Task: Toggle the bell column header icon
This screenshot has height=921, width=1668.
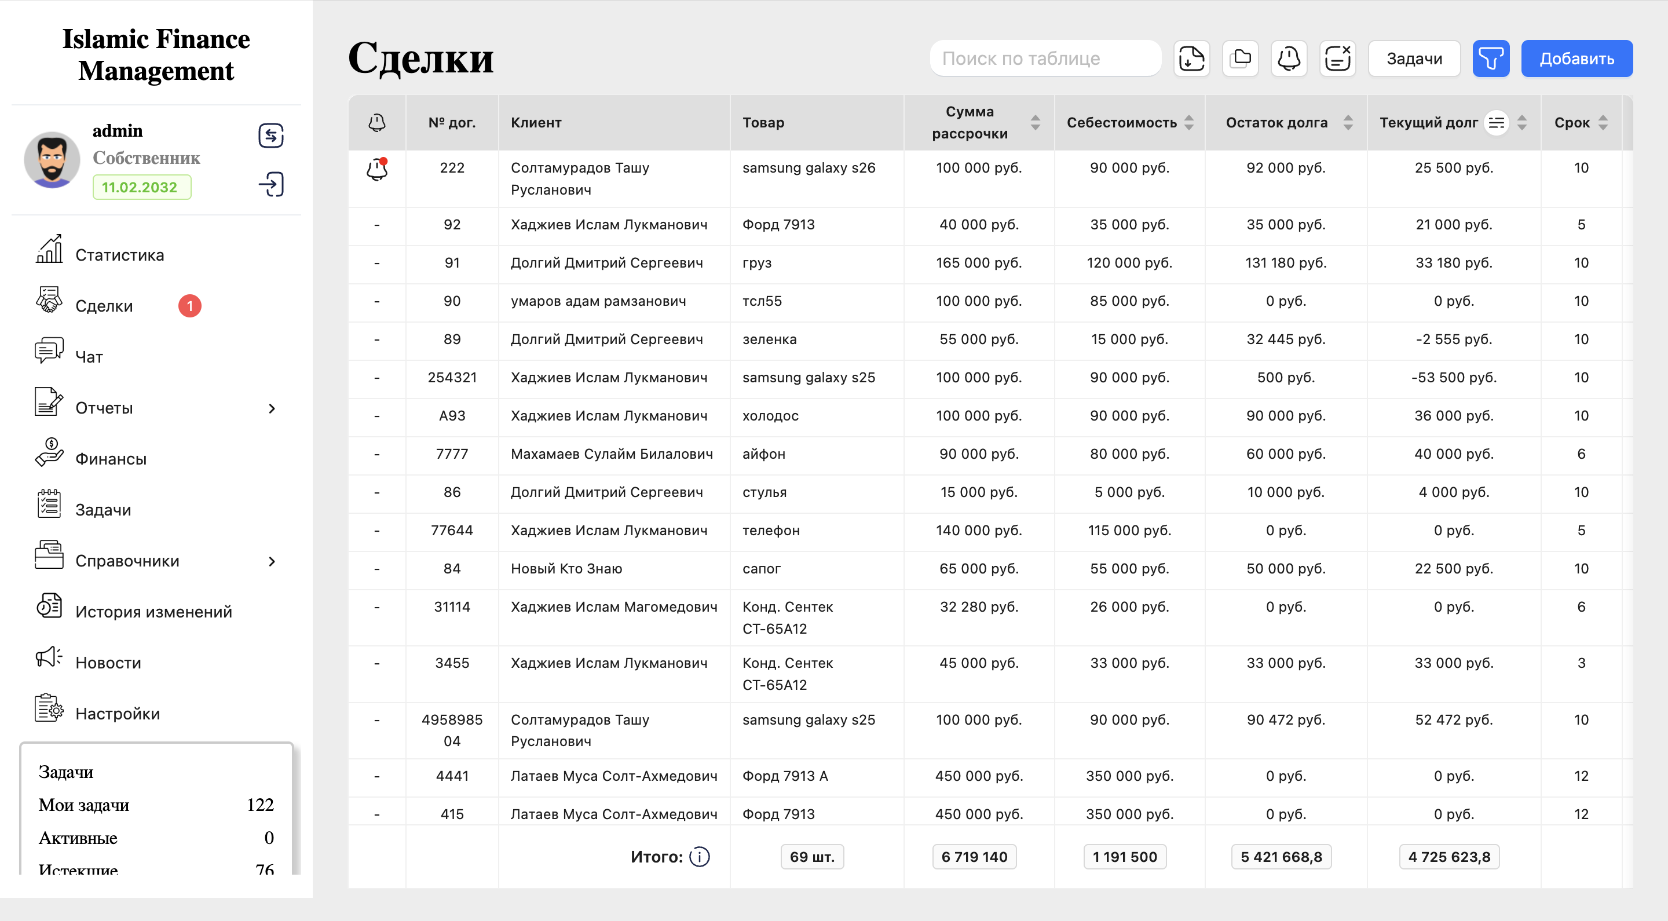Action: [x=377, y=122]
